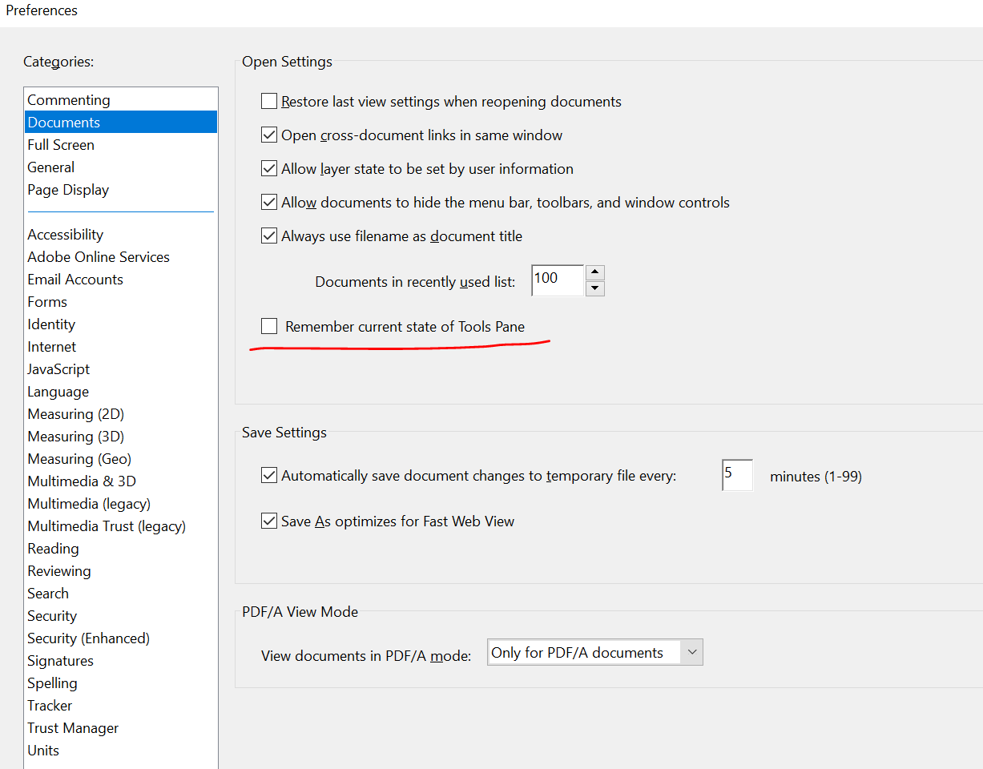Screen dimensions: 983x769
Task: Click the autosave minutes input field
Action: pyautogui.click(x=736, y=475)
